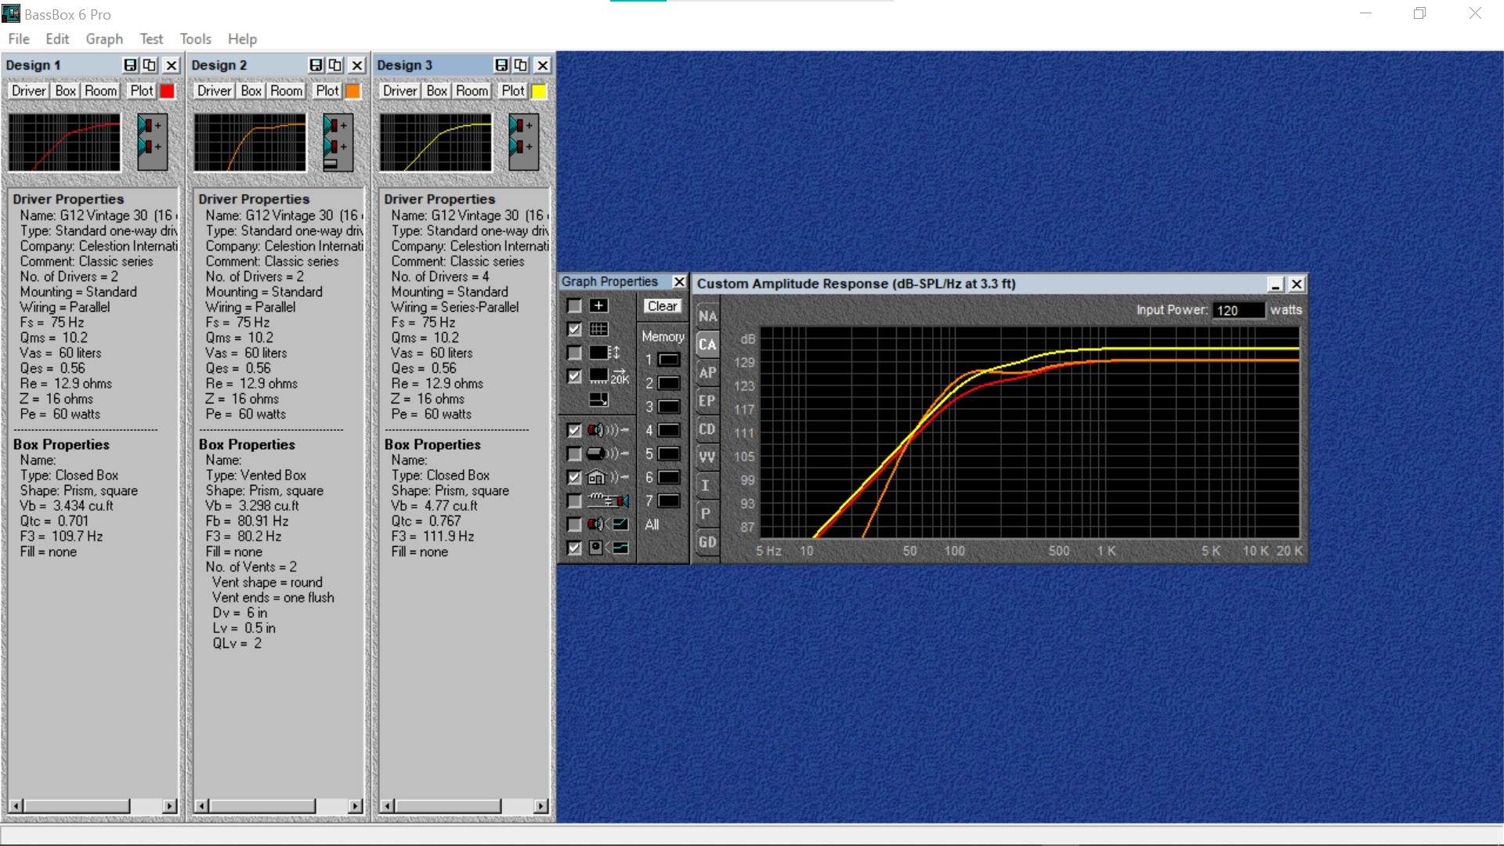
Task: Save Design 2 using the disk icon
Action: [x=316, y=65]
